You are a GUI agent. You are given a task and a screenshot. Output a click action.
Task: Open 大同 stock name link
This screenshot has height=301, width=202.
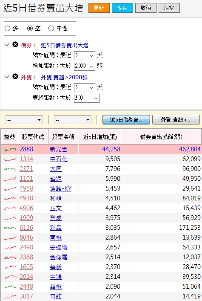coord(56,169)
